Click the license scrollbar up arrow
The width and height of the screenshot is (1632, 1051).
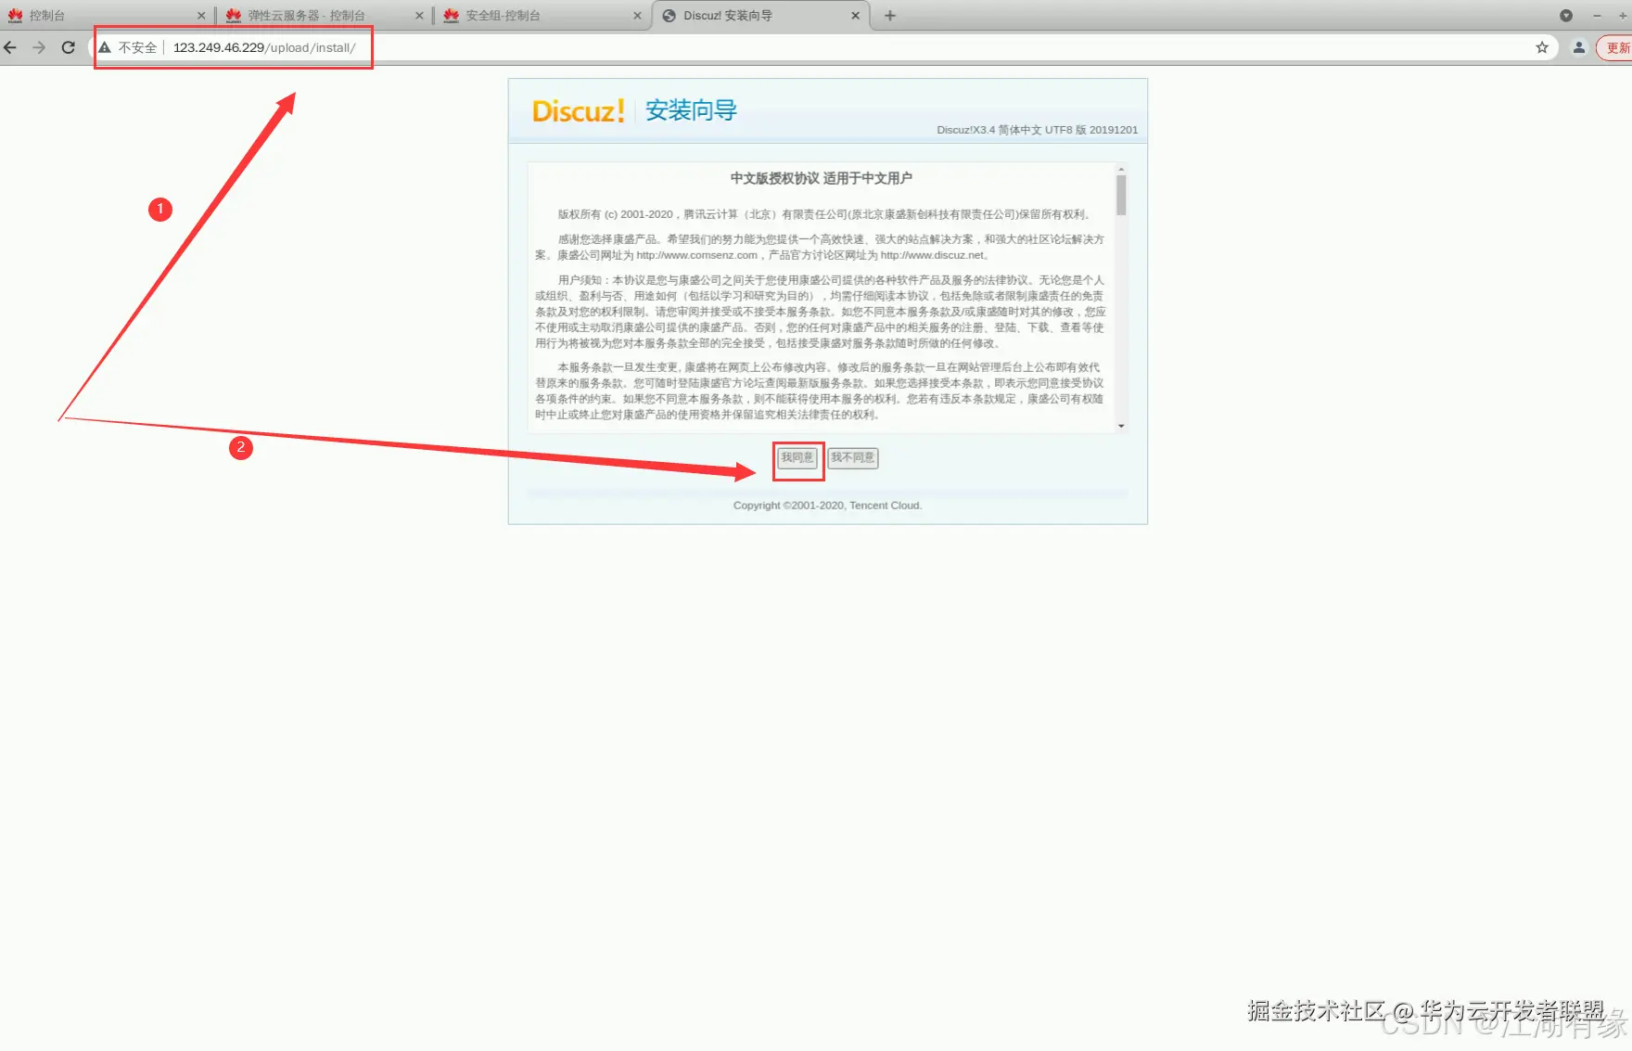pos(1121,170)
